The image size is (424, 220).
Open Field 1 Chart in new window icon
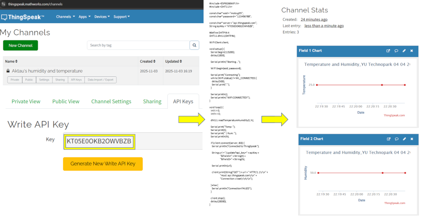pyautogui.click(x=388, y=51)
